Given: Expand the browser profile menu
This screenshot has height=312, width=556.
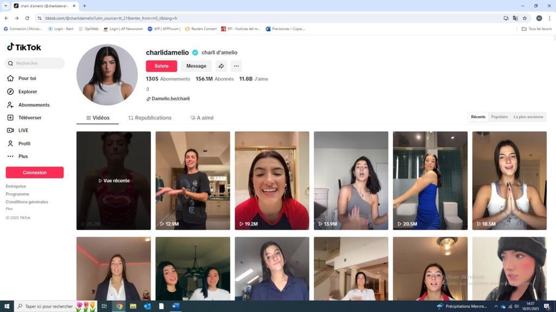Looking at the screenshot, I should coord(538,18).
